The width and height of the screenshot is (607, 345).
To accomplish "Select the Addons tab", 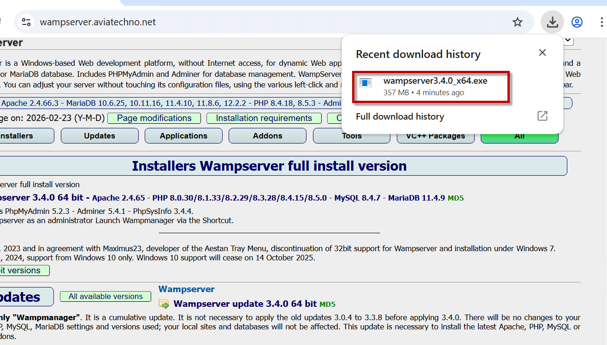I will coord(267,136).
